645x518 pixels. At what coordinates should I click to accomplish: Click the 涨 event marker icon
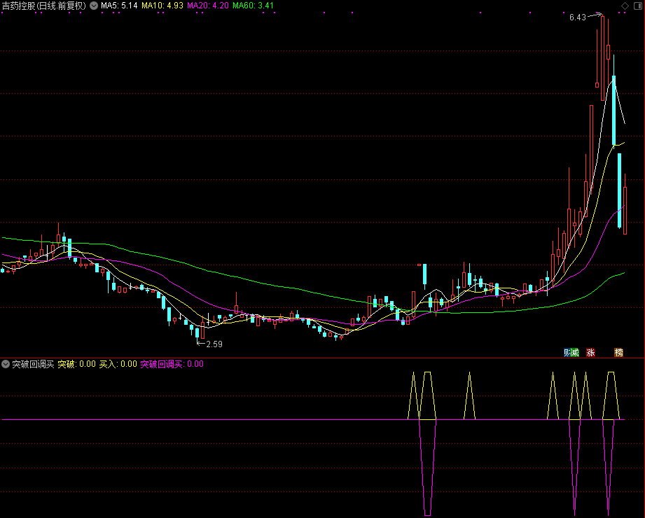(x=590, y=352)
